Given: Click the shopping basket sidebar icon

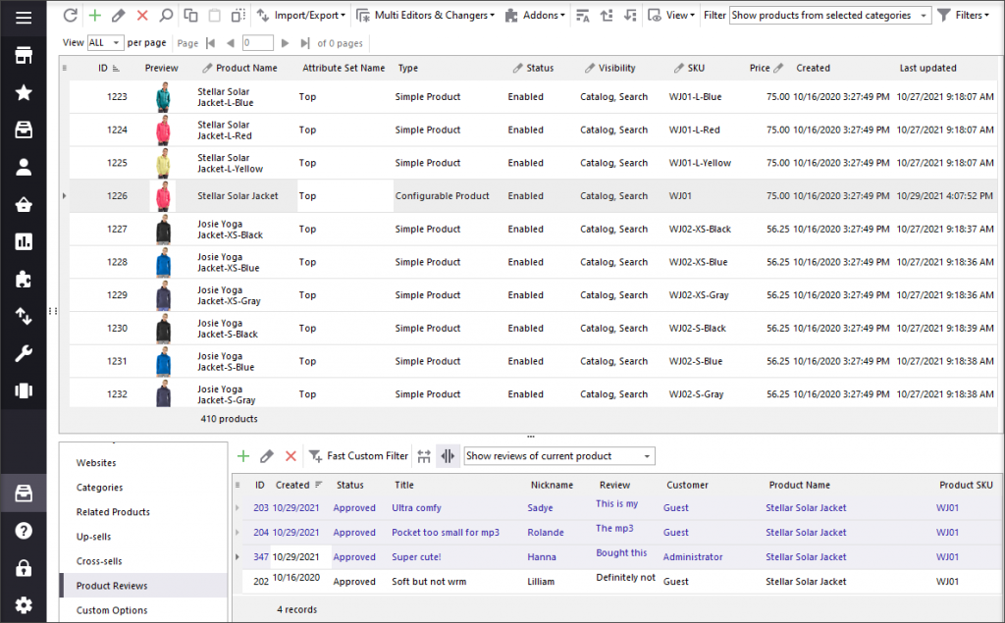Looking at the screenshot, I should pos(24,204).
